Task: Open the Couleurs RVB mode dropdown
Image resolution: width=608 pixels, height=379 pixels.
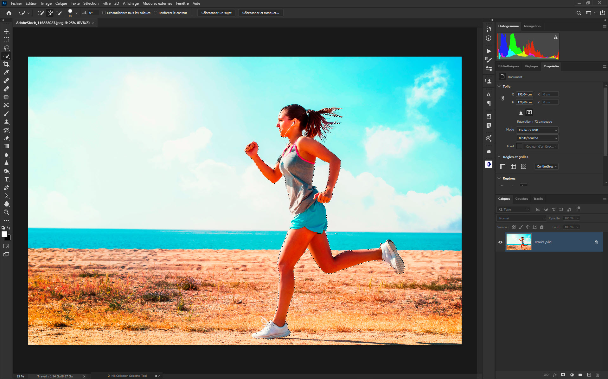Action: 537,130
